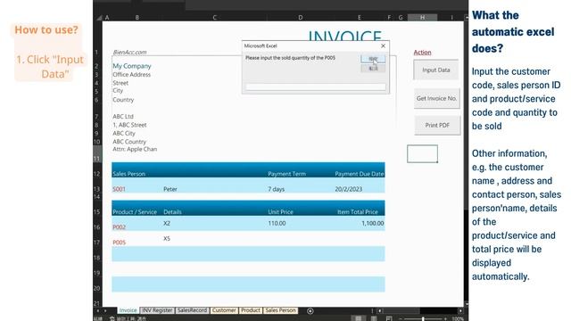Click the horizontal scrollbar track
The height and width of the screenshot is (321, 571).
click(439, 311)
